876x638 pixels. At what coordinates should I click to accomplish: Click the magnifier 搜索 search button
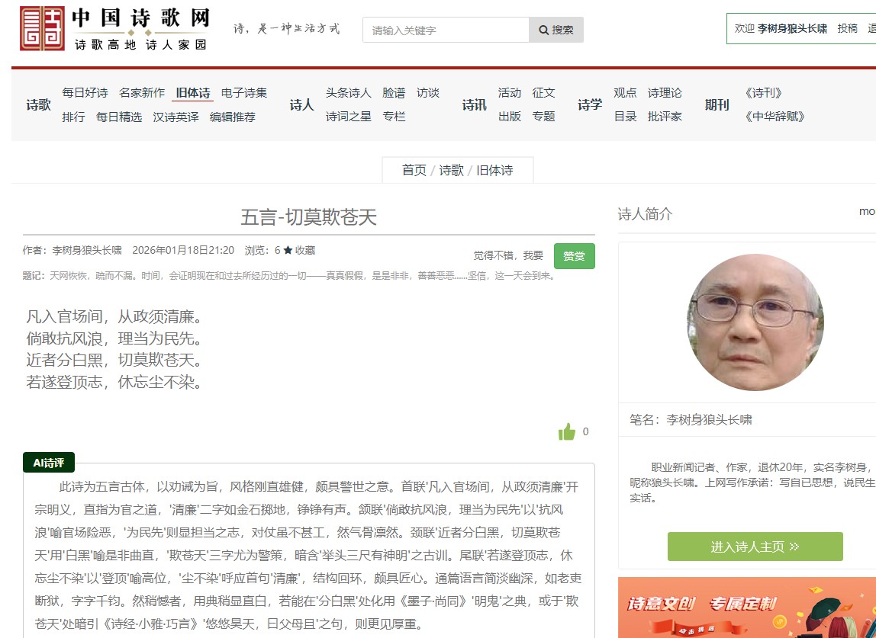tap(556, 30)
